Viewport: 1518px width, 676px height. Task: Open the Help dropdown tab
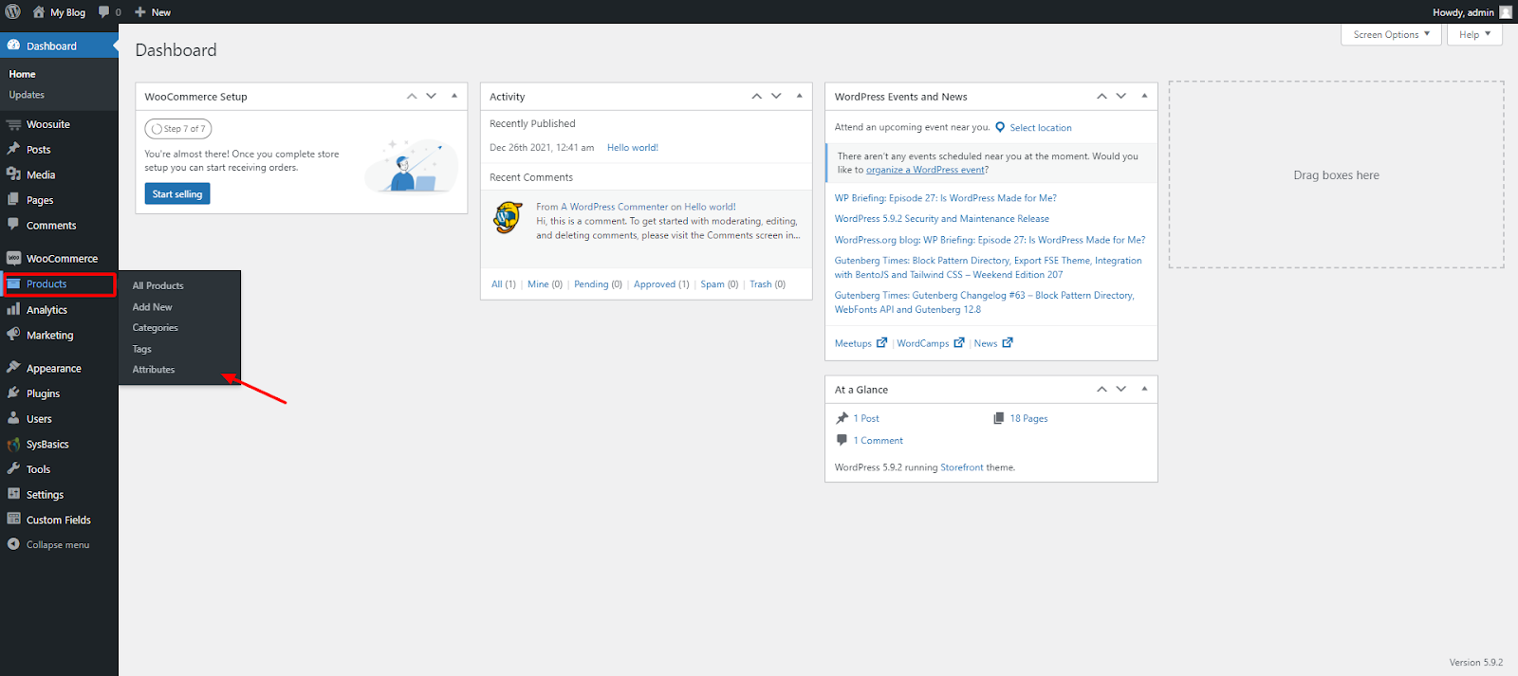tap(1474, 34)
